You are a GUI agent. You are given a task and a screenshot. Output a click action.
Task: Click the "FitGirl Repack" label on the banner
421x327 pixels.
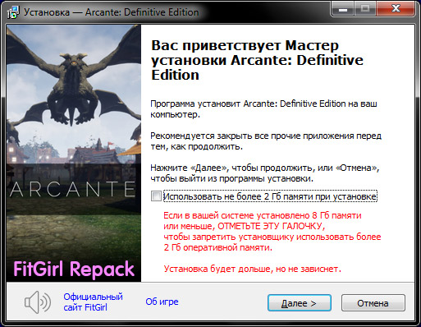click(74, 269)
